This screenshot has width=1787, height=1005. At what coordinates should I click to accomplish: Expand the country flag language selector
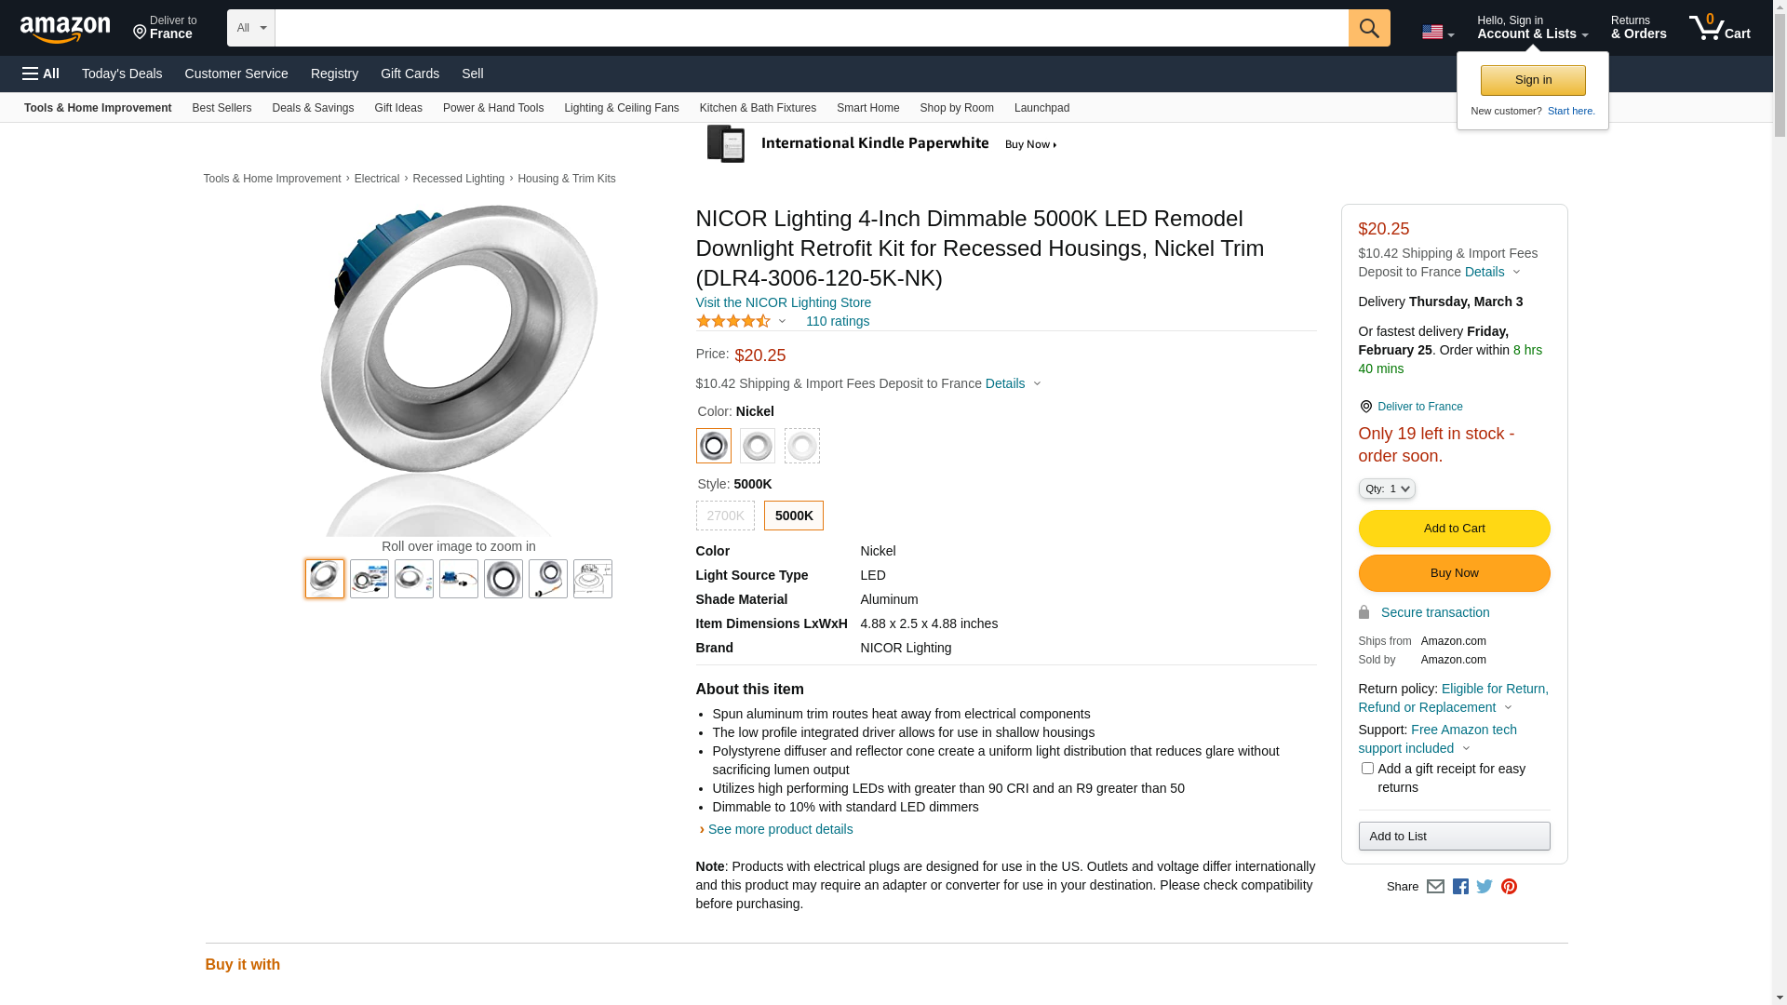tap(1437, 33)
